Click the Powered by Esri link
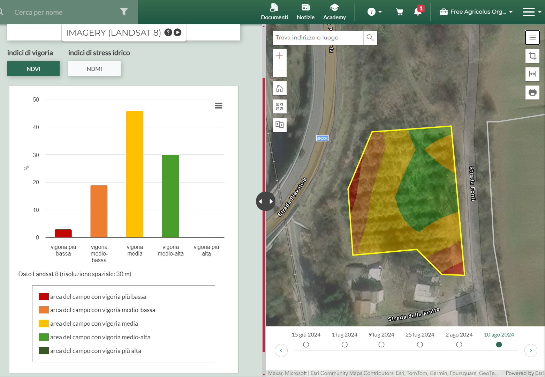This screenshot has height=377, width=545. click(524, 373)
